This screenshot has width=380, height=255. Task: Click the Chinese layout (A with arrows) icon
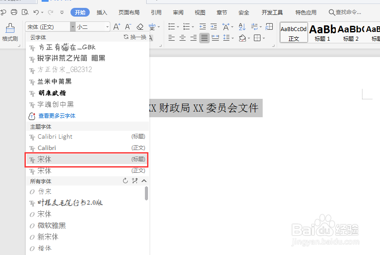tap(226, 27)
